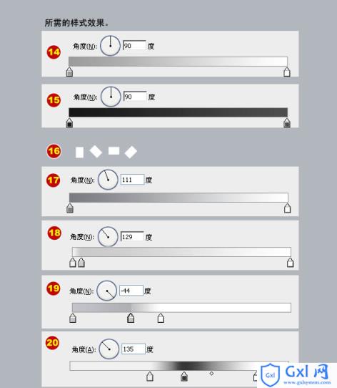
Task: Click the angle input field showing 129
Action: pyautogui.click(x=132, y=236)
